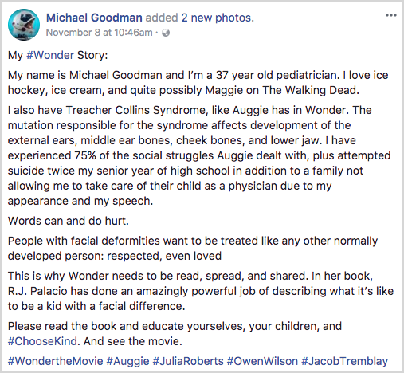Click the #ChooseKind hashtag
Image resolution: width=404 pixels, height=373 pixels.
tap(42, 341)
